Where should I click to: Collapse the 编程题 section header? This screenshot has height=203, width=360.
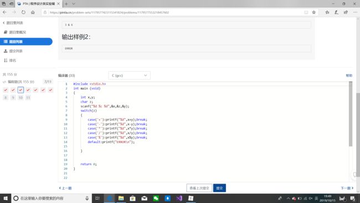(28, 82)
